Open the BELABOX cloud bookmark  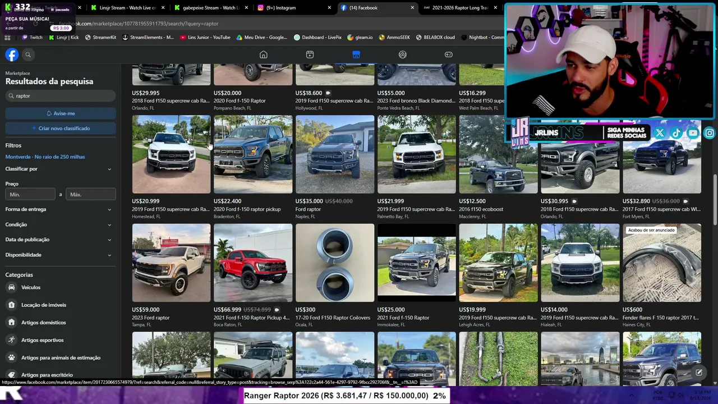[435, 38]
